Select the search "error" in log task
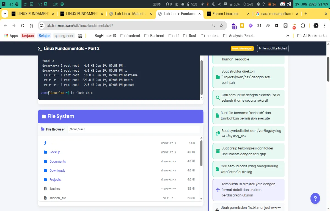330x211 pixels. pos(249,169)
